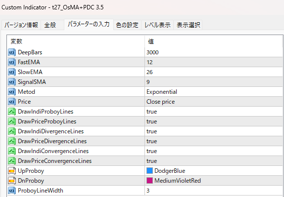This screenshot has height=197, width=284.
Task: Select the Metod variable name
Action: tap(26, 92)
